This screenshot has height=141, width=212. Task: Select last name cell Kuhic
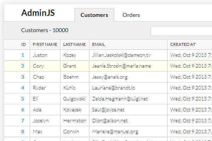pos(69,88)
